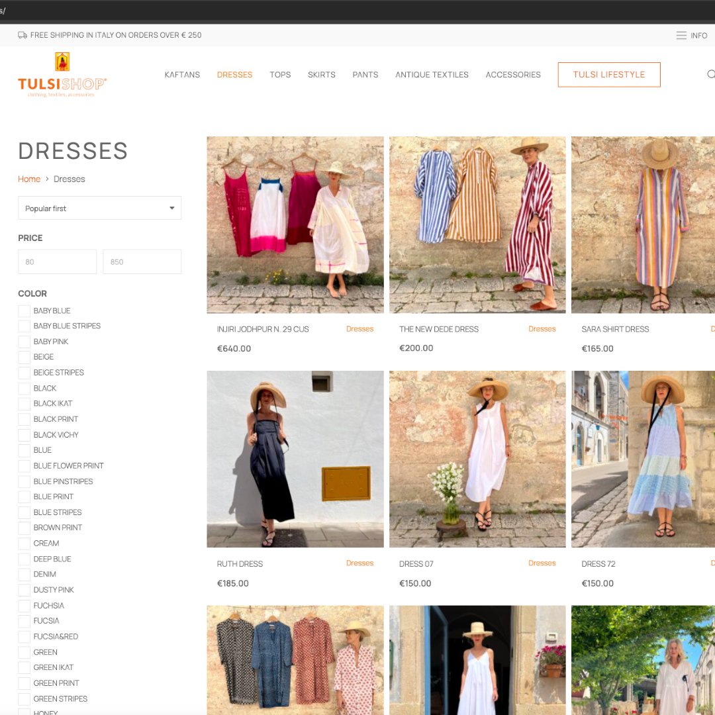Screen dimensions: 715x715
Task: Click the DRESS 72 title link
Action: point(598,564)
